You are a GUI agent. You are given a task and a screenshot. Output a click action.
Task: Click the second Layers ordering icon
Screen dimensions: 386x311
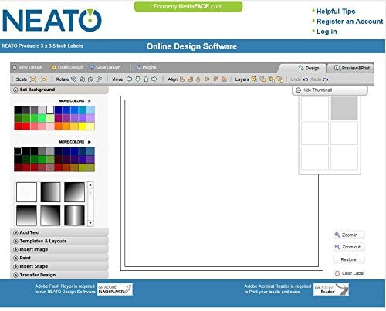(x=262, y=79)
